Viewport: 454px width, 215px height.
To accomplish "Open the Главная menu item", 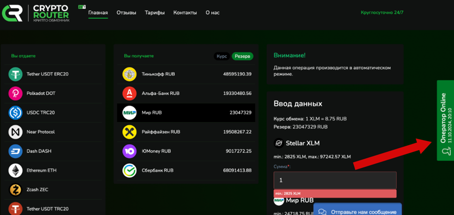I will [98, 13].
